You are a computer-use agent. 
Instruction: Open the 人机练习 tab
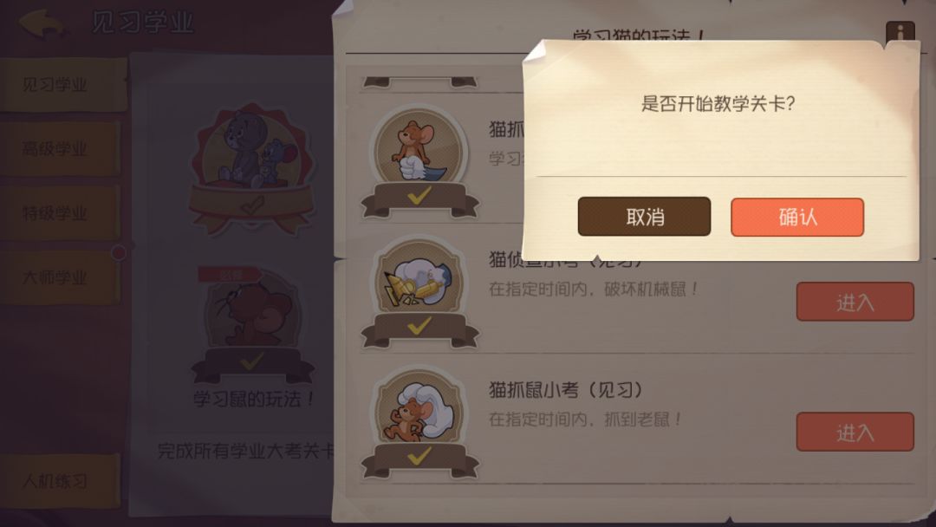tap(60, 481)
